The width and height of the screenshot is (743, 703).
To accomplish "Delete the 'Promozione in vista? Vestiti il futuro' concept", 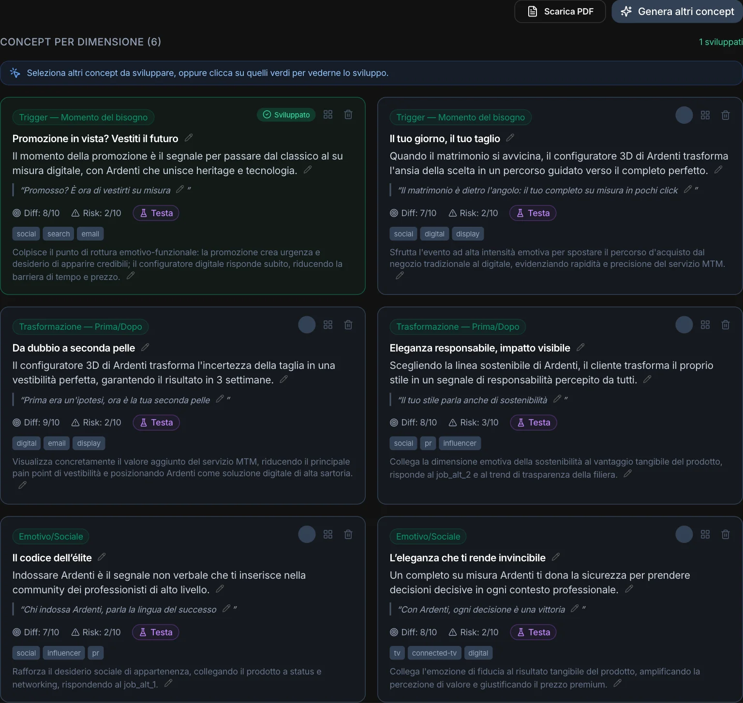I will click(348, 115).
